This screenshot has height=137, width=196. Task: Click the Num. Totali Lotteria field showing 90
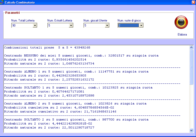point(22,25)
